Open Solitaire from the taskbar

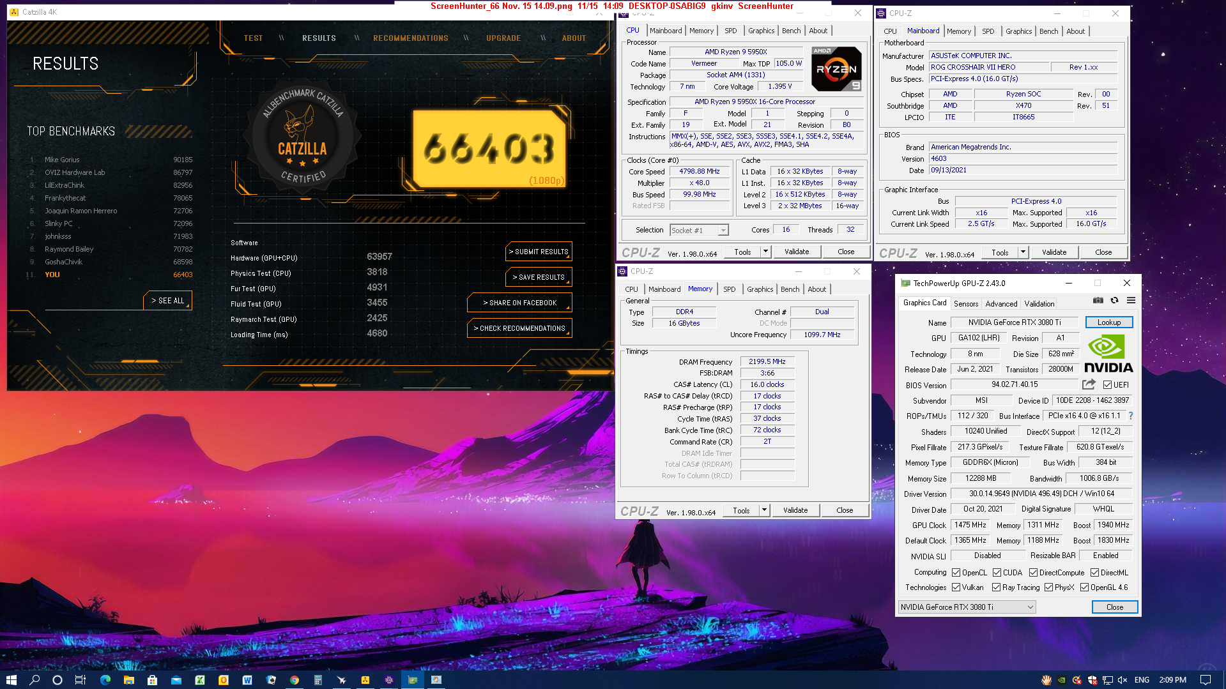point(271,680)
